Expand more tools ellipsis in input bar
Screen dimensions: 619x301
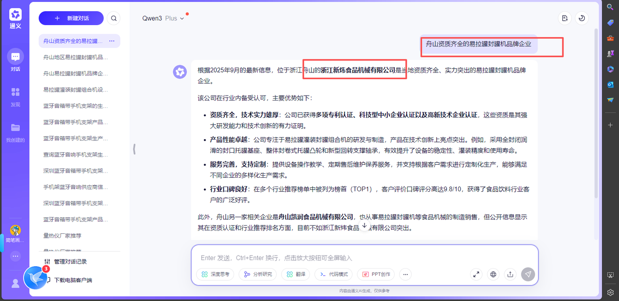(x=406, y=274)
